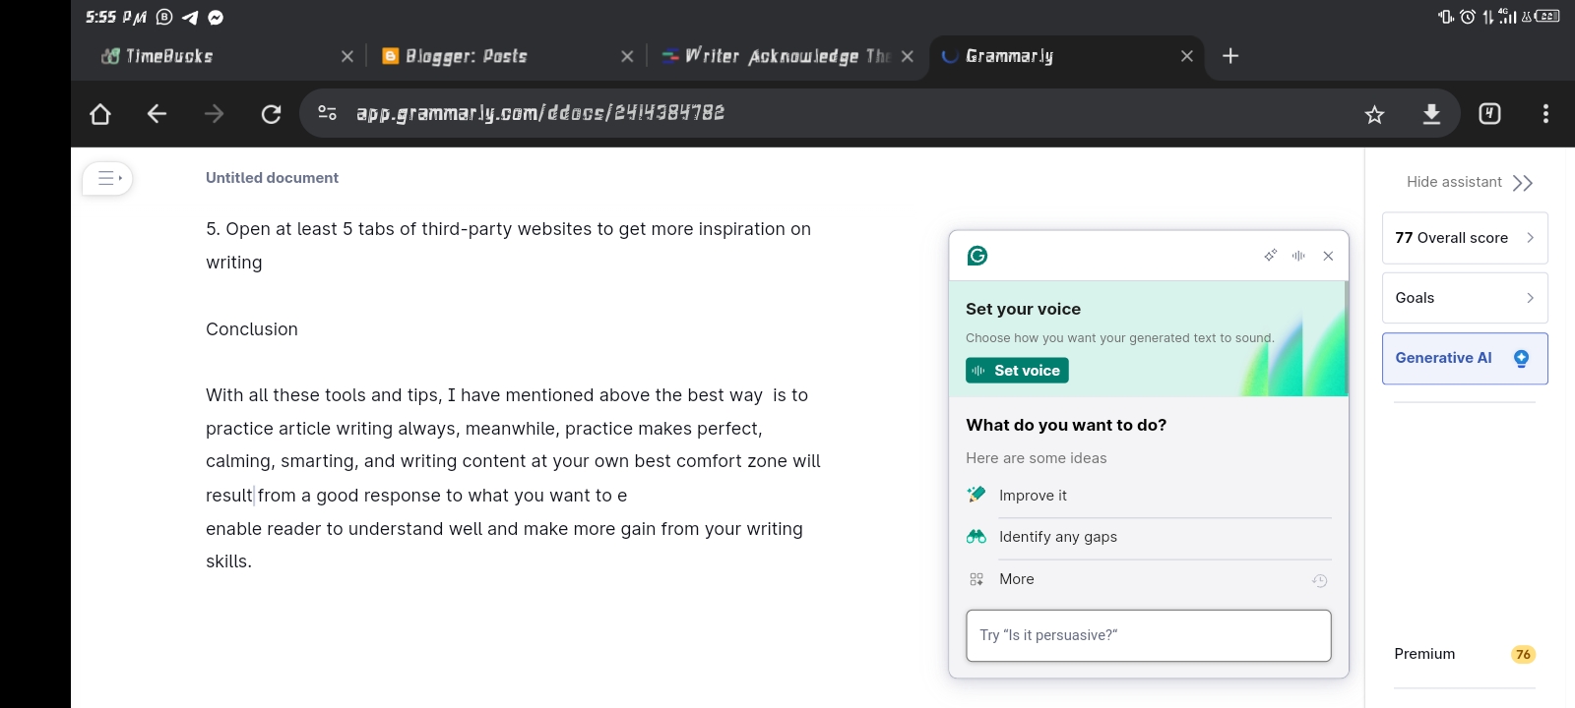Click the Hide assistant button
This screenshot has width=1575, height=708.
click(x=1469, y=182)
